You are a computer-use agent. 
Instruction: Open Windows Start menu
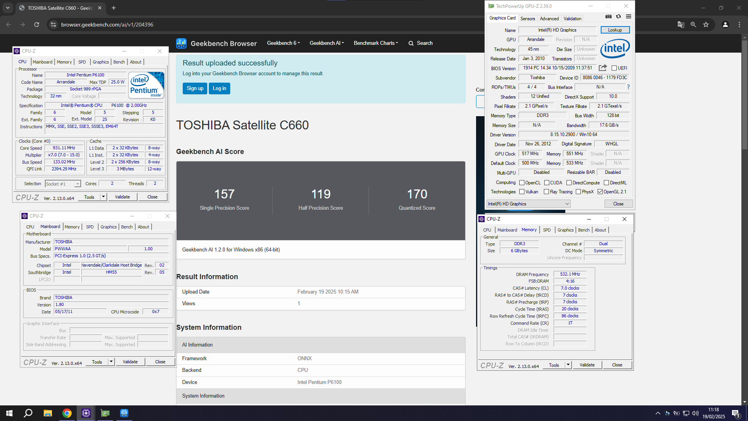pyautogui.click(x=9, y=413)
